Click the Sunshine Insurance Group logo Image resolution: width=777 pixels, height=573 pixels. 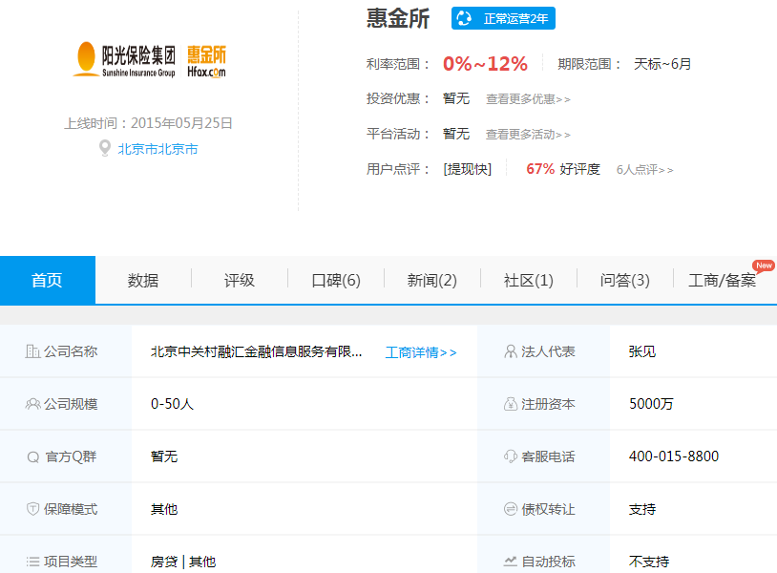[124, 60]
